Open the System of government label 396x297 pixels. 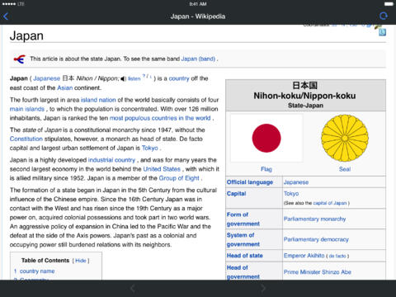point(243,239)
